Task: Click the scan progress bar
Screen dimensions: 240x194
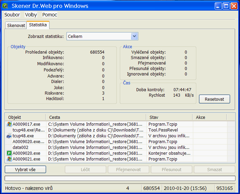Action: click(120, 178)
